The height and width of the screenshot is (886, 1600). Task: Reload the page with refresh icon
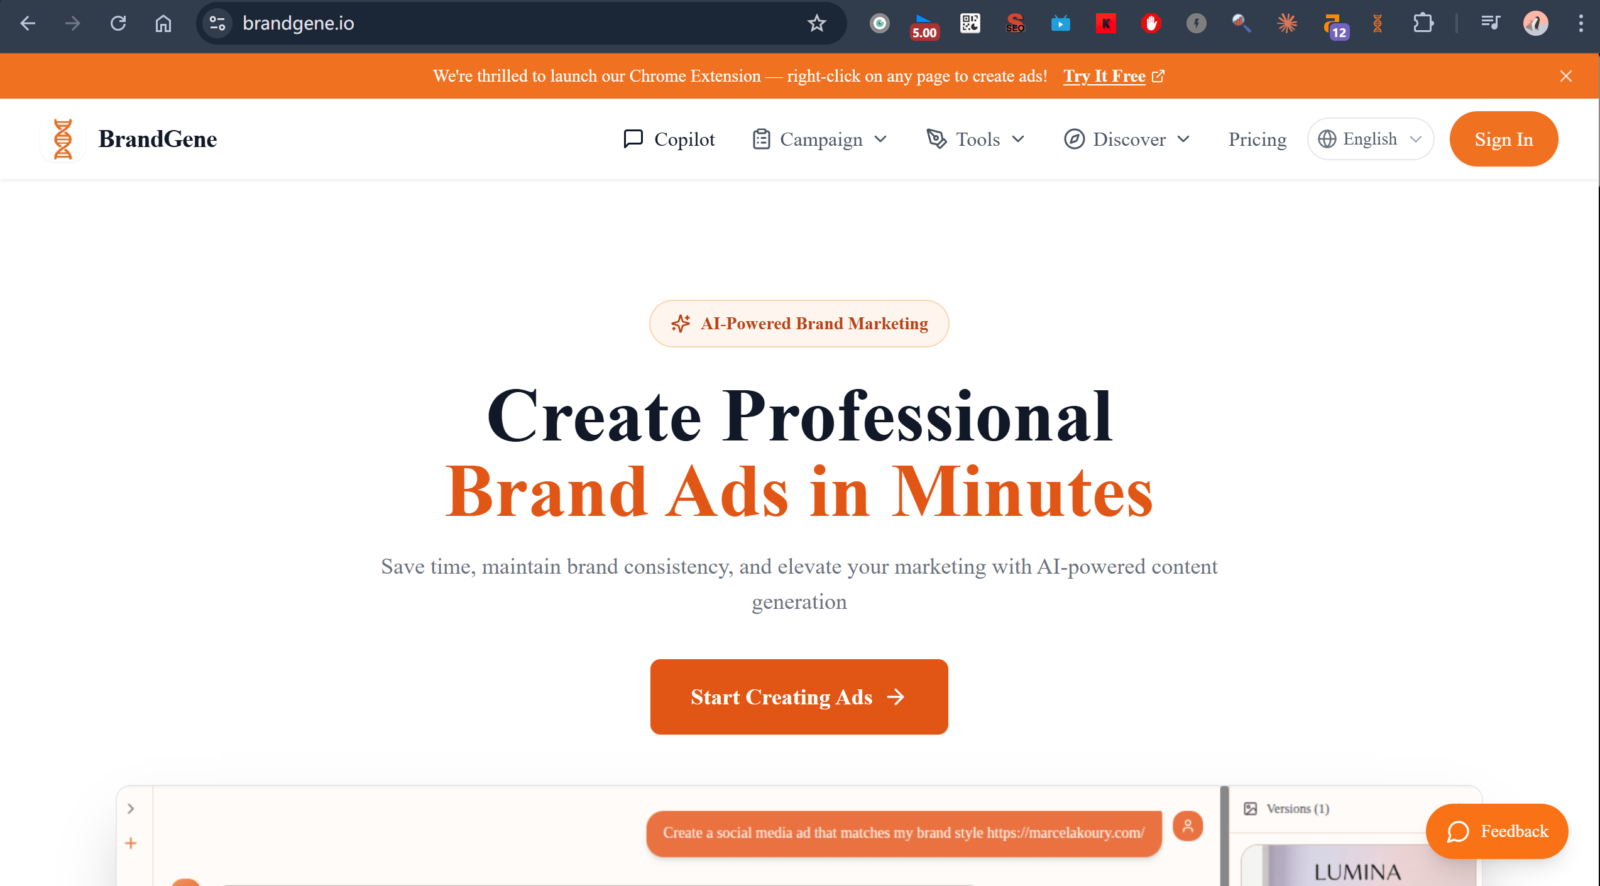click(118, 23)
